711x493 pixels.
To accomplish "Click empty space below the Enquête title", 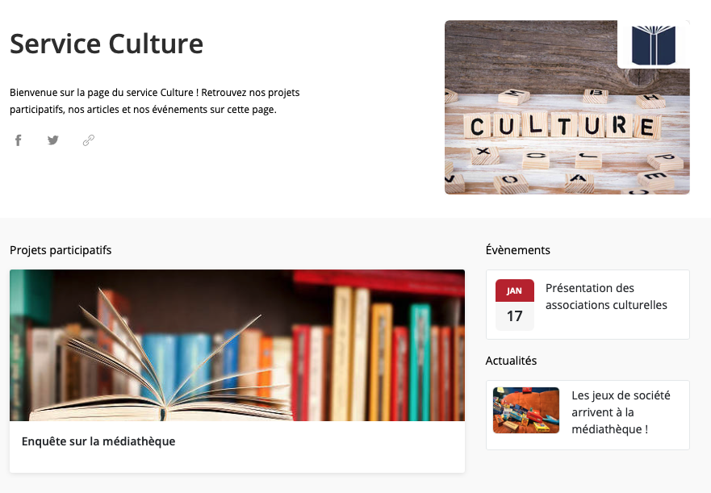I will click(237, 462).
